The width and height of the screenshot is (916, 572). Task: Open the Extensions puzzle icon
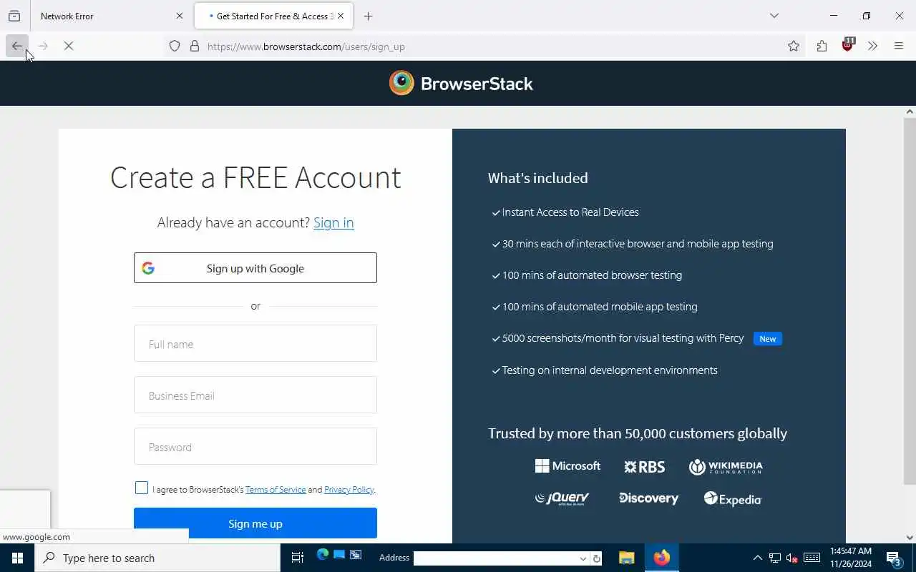click(x=822, y=46)
